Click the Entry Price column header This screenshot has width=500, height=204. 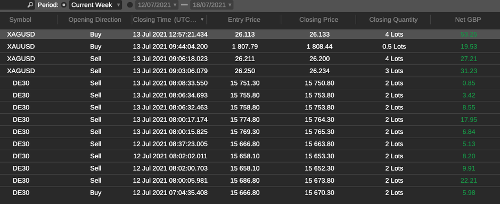pyautogui.click(x=244, y=20)
